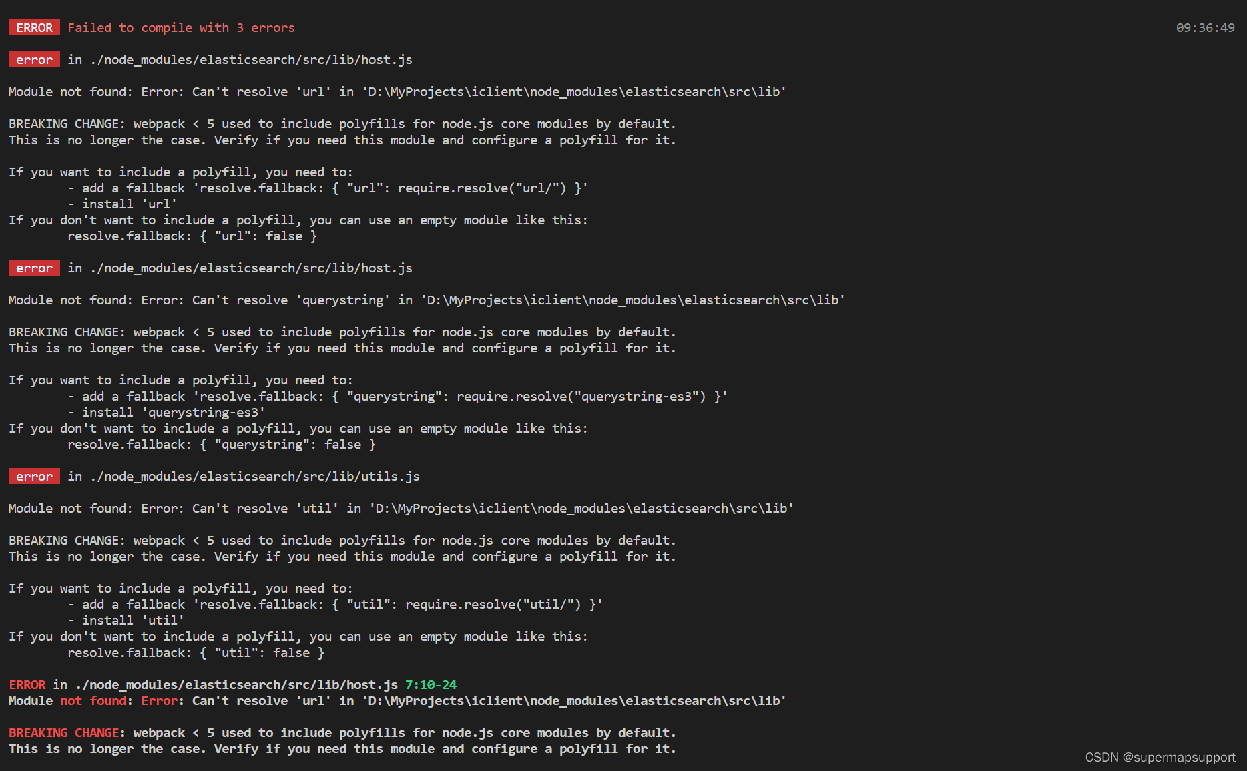Click "Can't resolve 'util'" error line

click(x=401, y=508)
